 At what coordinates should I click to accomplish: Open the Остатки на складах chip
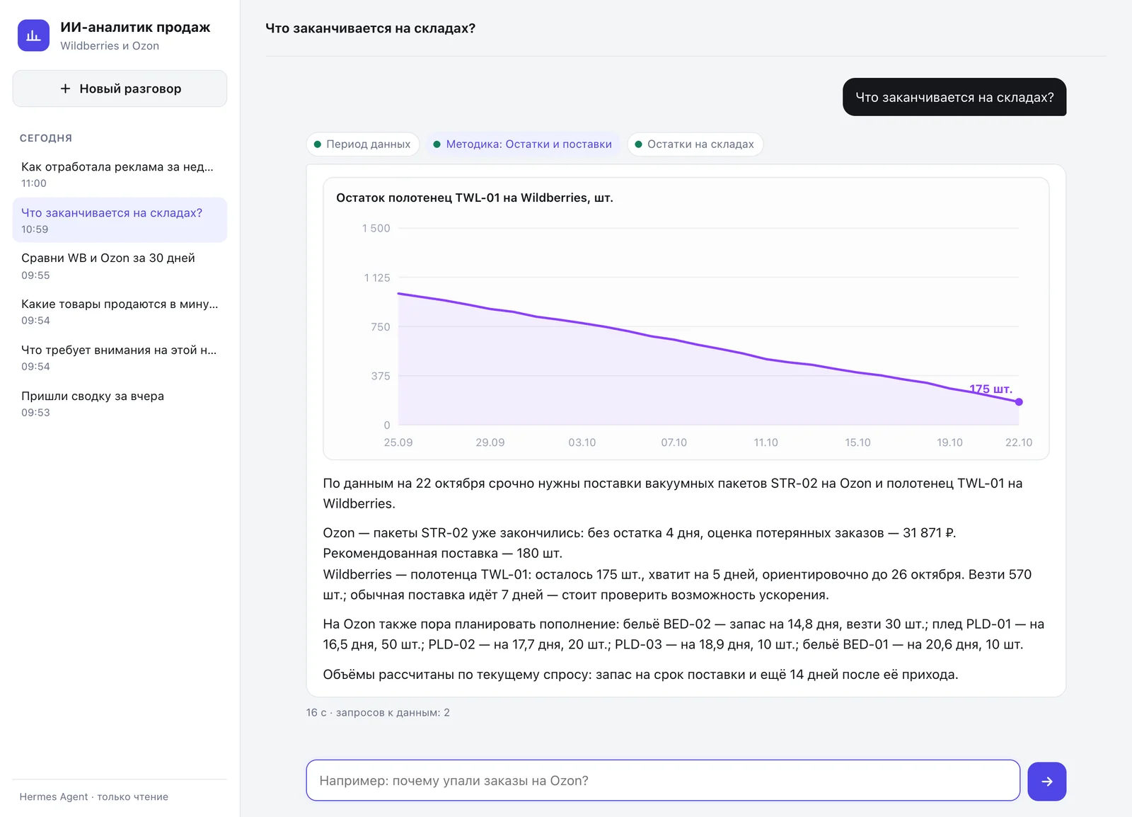695,144
